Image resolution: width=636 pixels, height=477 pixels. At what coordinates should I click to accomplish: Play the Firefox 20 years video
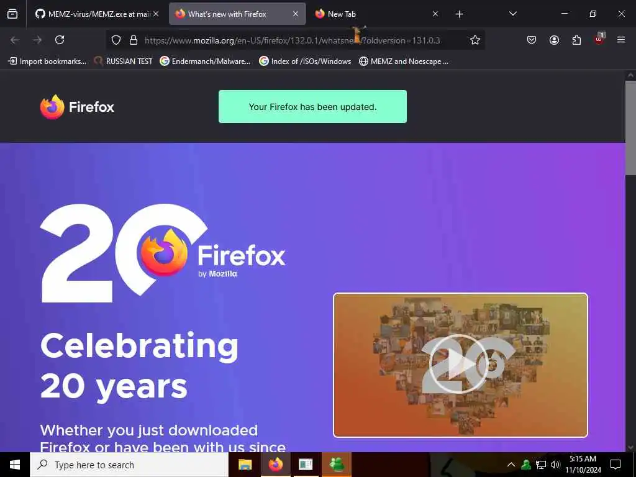458,364
